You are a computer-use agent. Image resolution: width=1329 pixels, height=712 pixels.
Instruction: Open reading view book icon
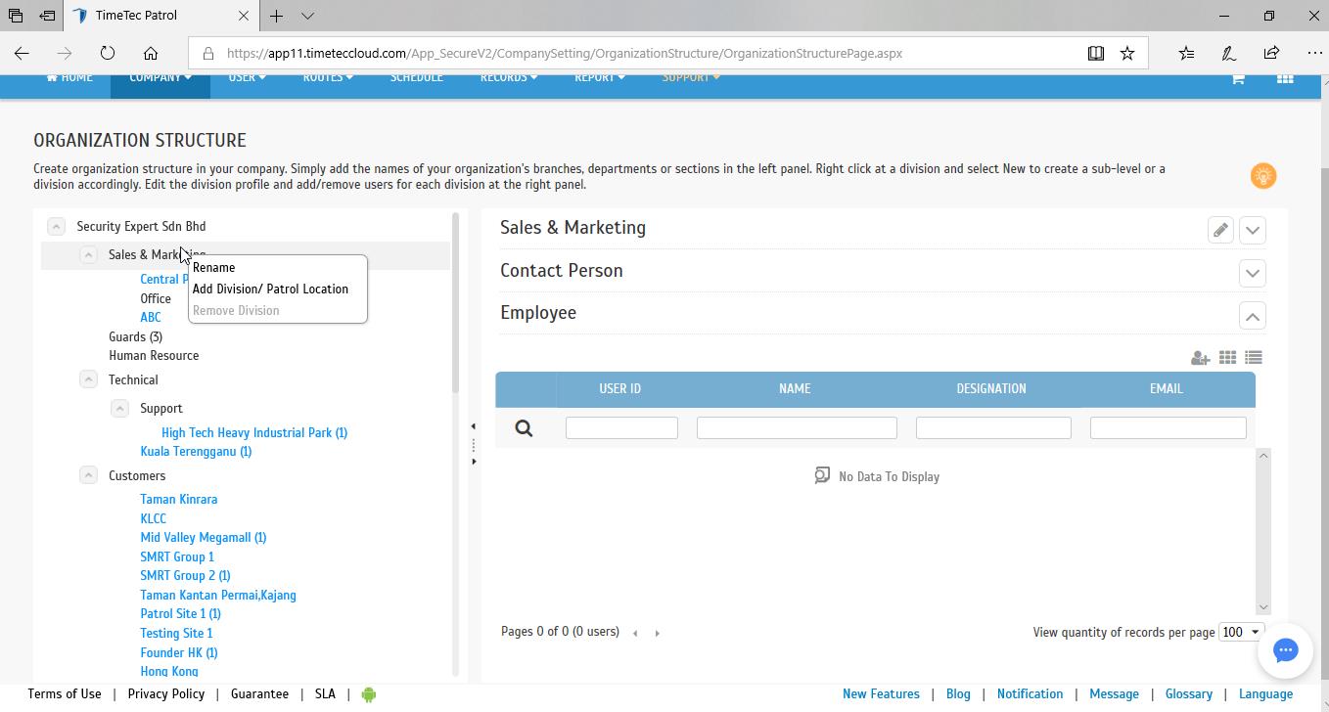1096,53
